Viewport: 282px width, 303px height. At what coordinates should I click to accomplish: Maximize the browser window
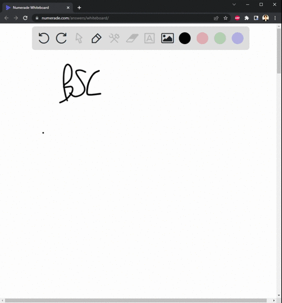click(261, 5)
